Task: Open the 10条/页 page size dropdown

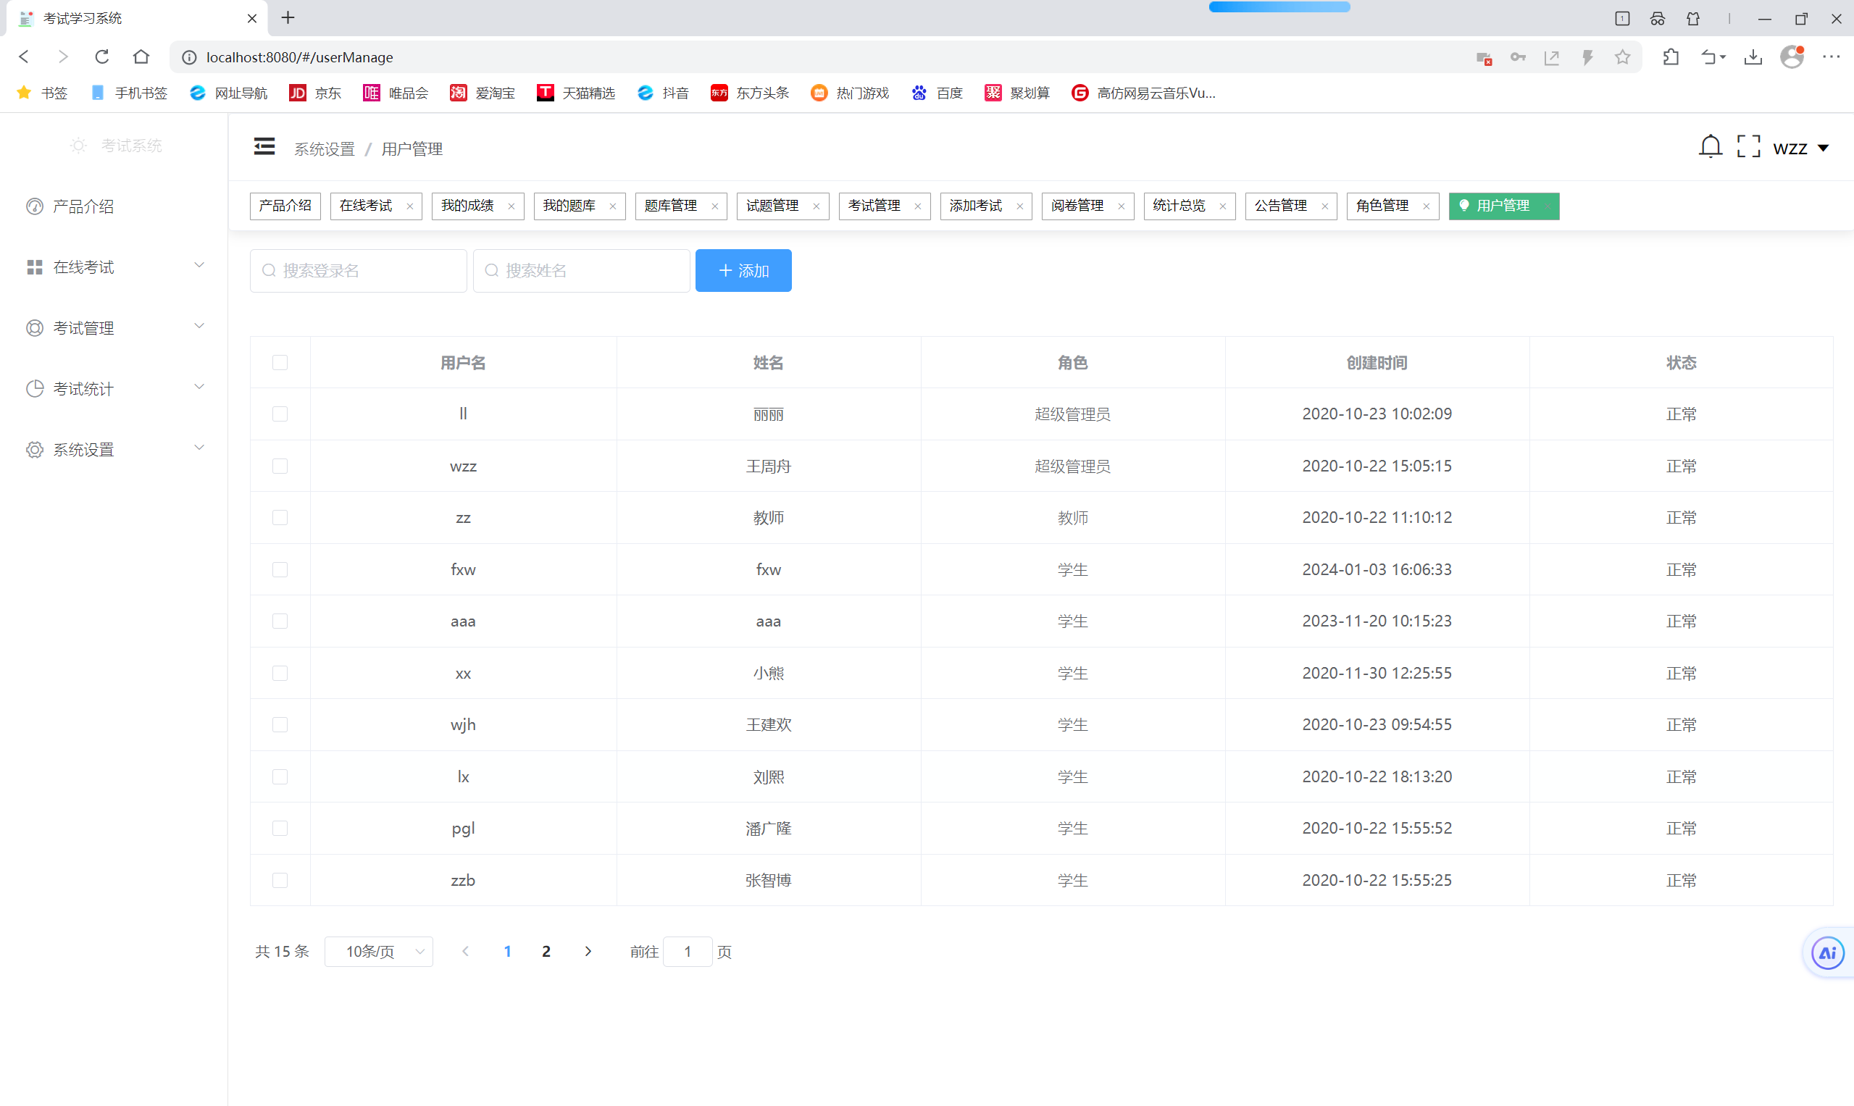Action: (x=379, y=952)
